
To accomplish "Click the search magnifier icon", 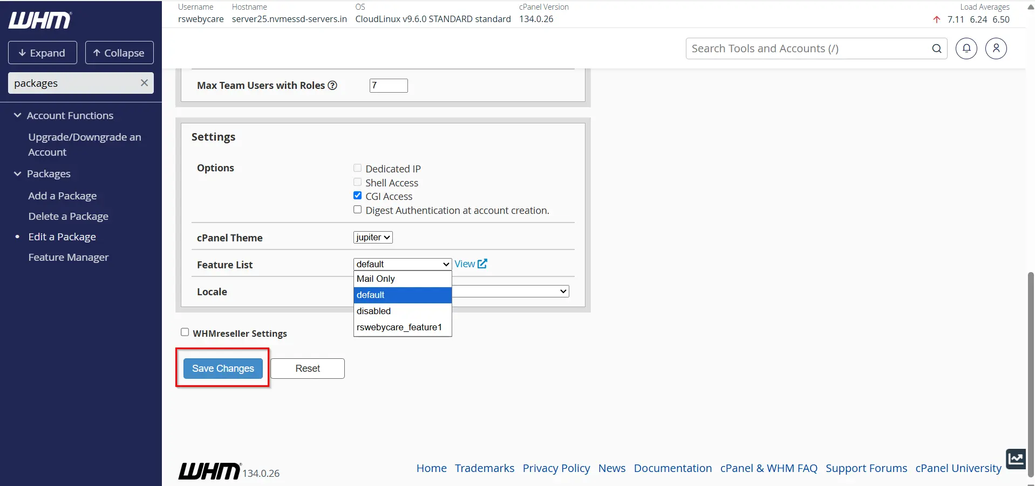I will [937, 48].
